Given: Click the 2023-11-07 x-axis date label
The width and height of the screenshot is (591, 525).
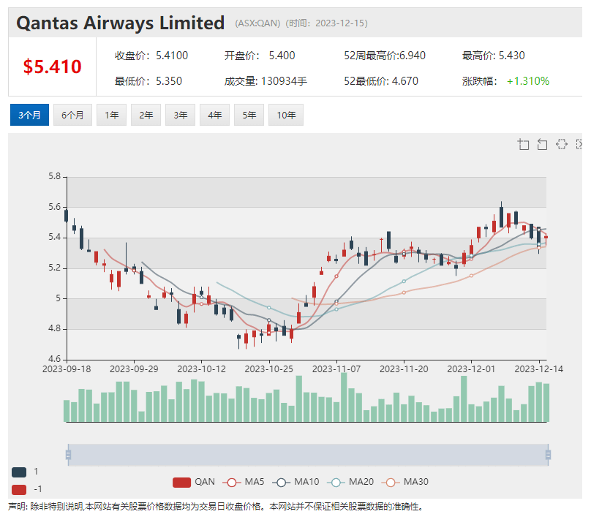Looking at the screenshot, I should pos(336,369).
